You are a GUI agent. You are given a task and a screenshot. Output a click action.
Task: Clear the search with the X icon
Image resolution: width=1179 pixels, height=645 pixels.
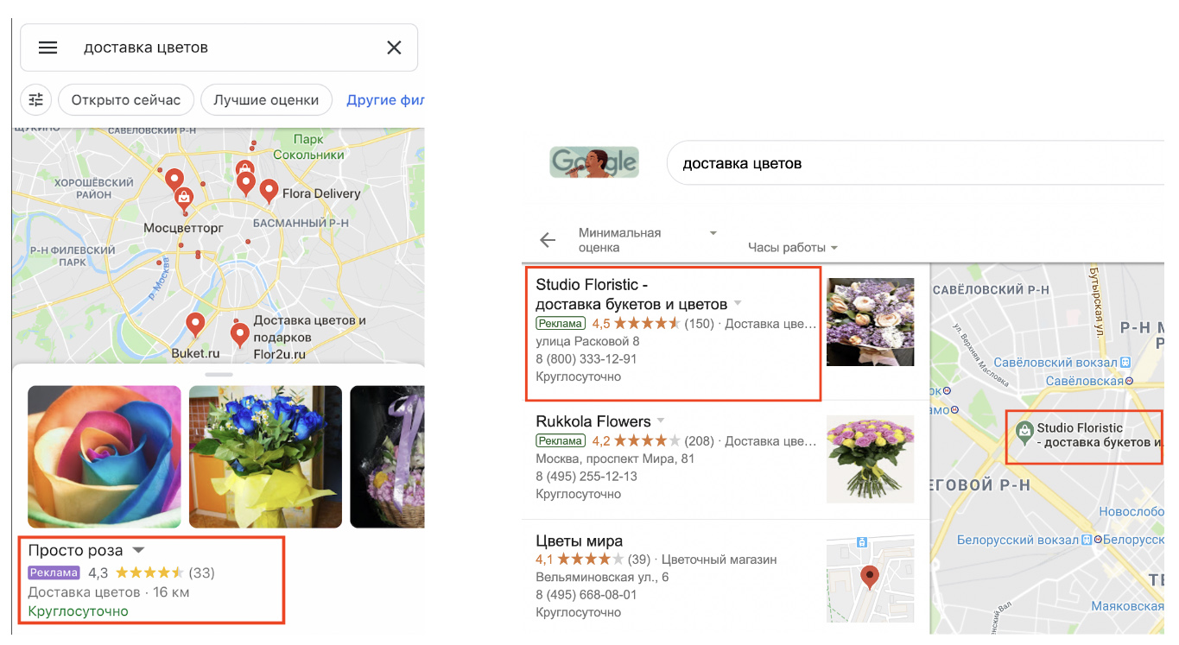[394, 48]
